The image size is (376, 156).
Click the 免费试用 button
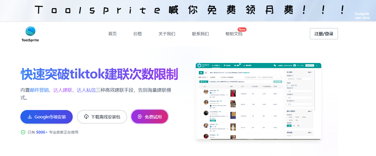click(150, 117)
